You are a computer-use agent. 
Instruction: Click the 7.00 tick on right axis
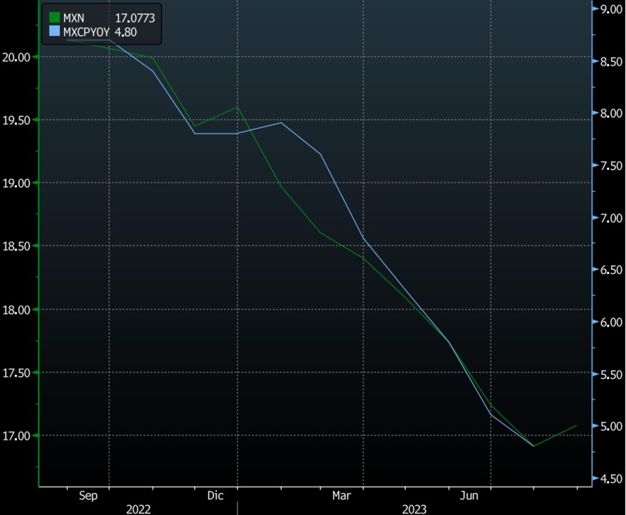(610, 218)
